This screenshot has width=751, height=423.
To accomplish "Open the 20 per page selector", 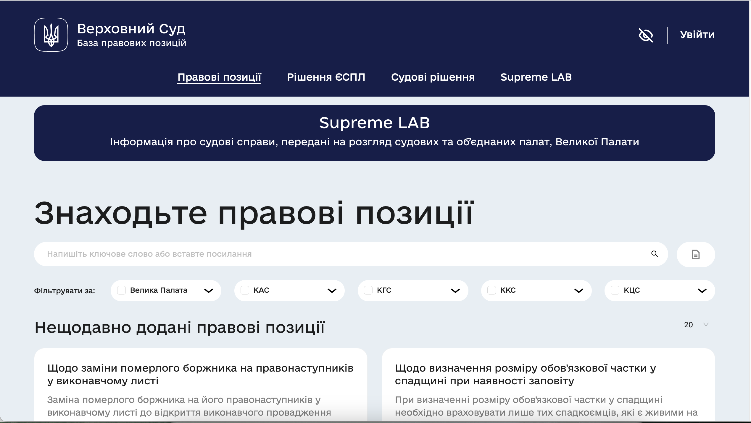I will pos(696,325).
